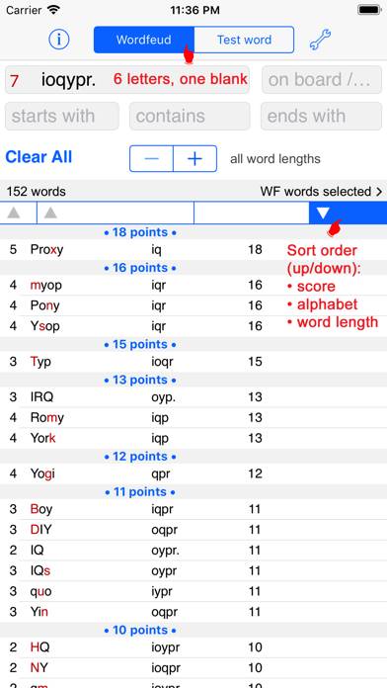The height and width of the screenshot is (688, 387).
Task: Focus the 'ends with' filter field
Action: point(321,117)
